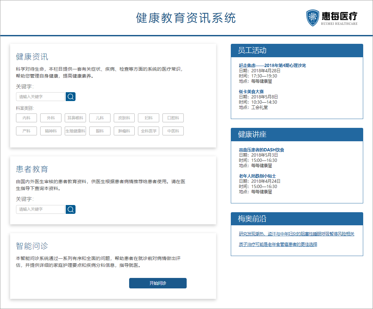Open the 质子治疗 老年食管癌 article link
373x309 pixels.
click(278, 244)
